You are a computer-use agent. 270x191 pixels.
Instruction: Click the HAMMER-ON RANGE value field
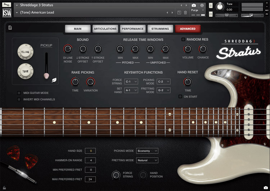point(90,160)
